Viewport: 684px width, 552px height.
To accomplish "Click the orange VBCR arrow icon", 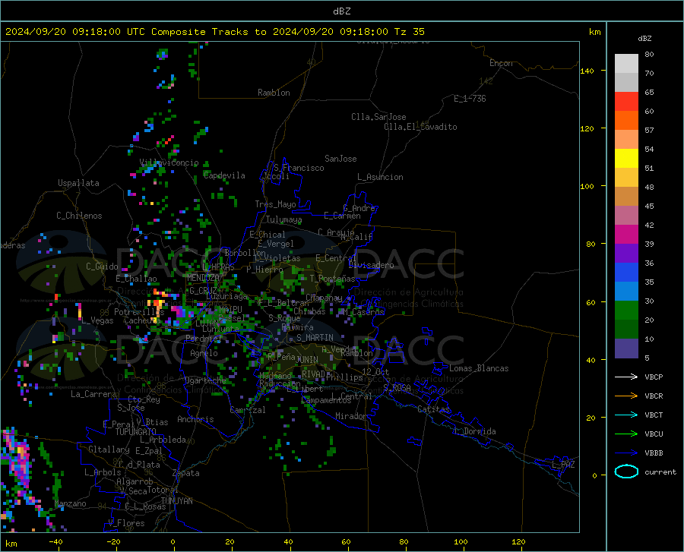I will [x=626, y=396].
